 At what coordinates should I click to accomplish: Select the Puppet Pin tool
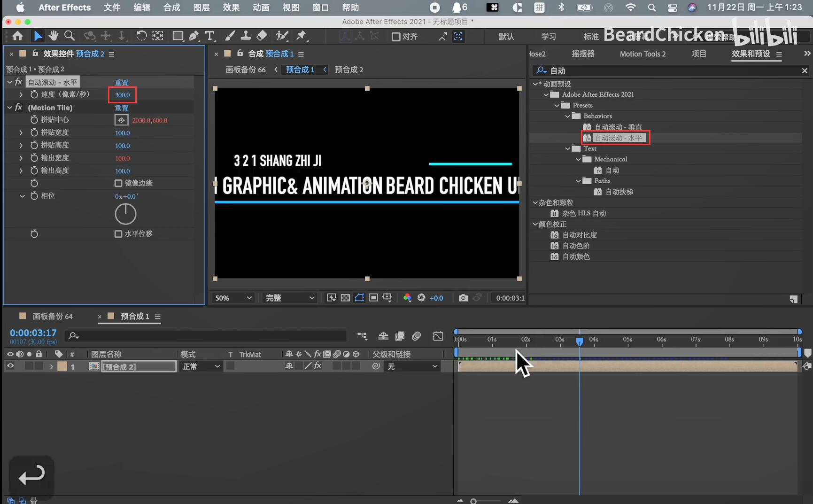coord(301,36)
